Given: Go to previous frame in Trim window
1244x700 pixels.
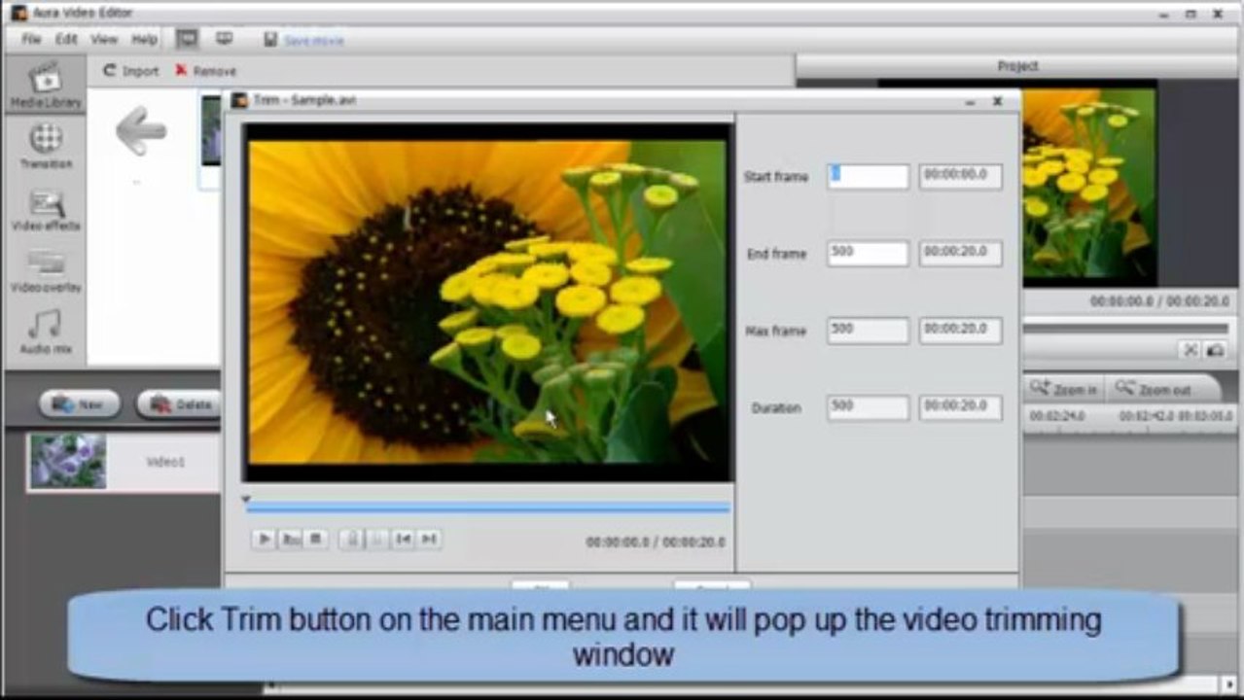Looking at the screenshot, I should pyautogui.click(x=403, y=539).
